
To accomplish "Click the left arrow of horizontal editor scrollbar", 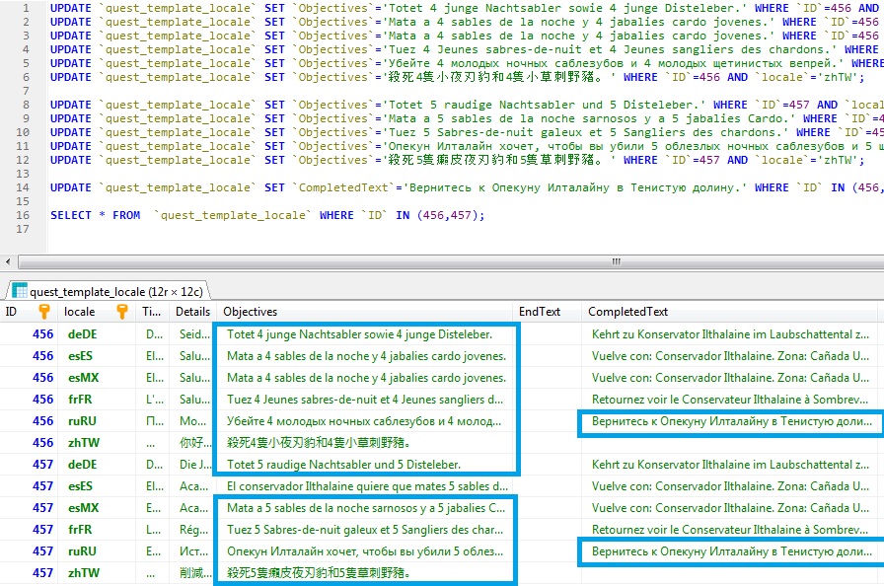I will (x=8, y=262).
